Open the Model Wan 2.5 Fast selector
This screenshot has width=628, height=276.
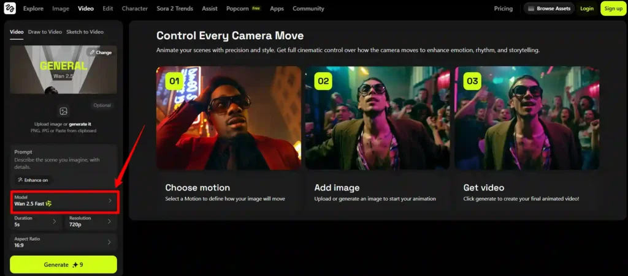63,201
